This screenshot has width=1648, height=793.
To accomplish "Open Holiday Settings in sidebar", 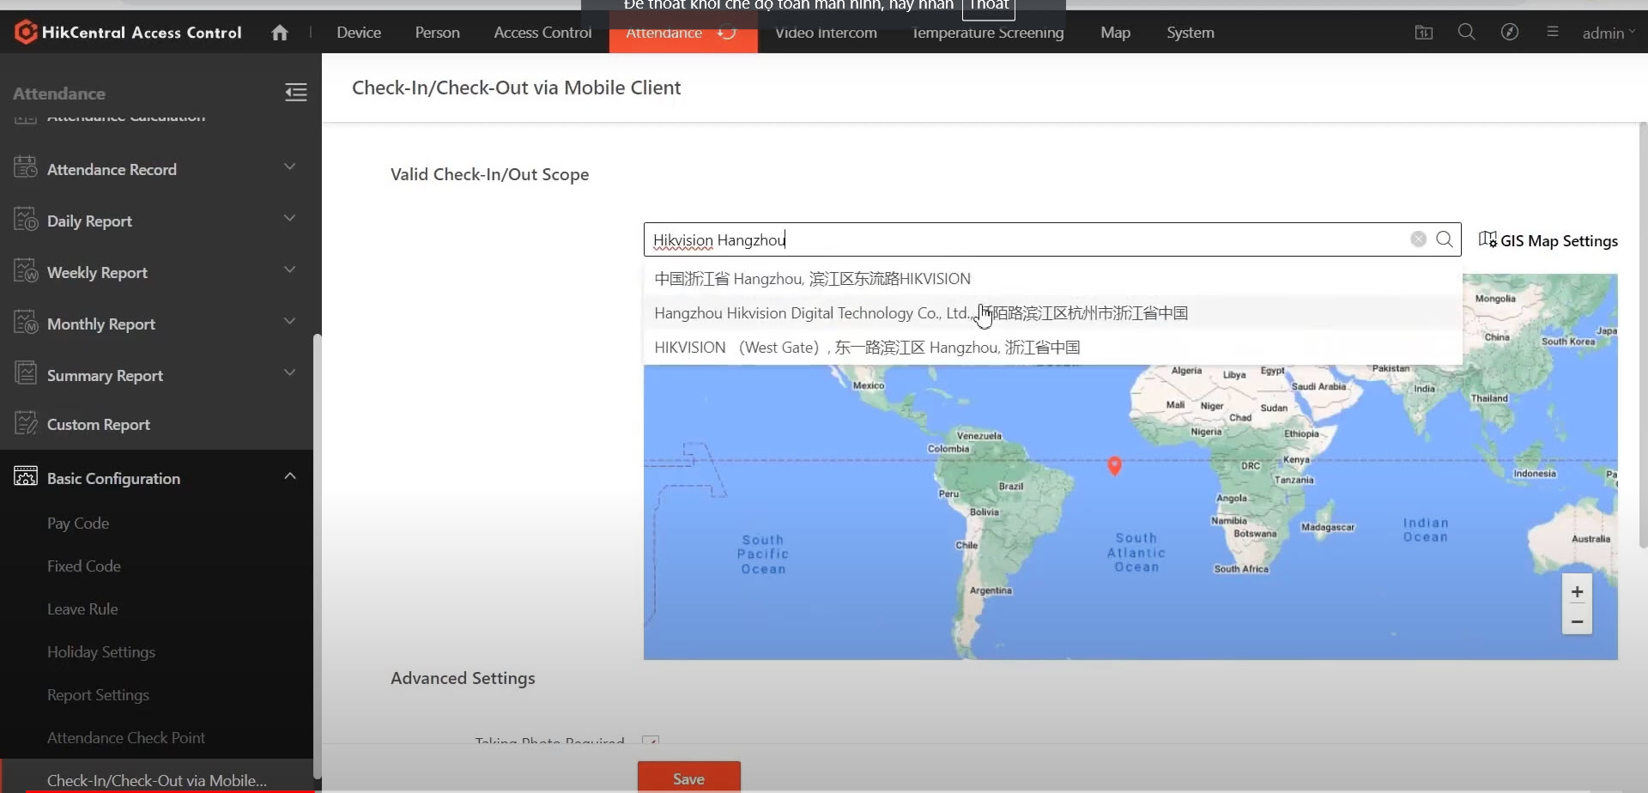I will (101, 651).
